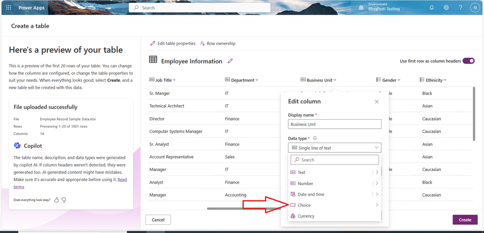Open the app launcher waffle icon
This screenshot has height=233, width=484.
coord(8,8)
